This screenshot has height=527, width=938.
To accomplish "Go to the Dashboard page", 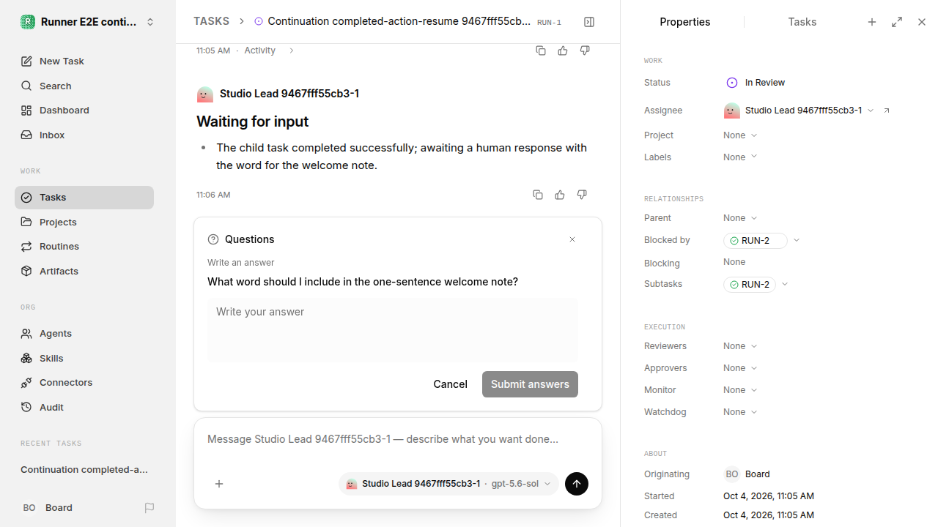I will click(x=84, y=110).
